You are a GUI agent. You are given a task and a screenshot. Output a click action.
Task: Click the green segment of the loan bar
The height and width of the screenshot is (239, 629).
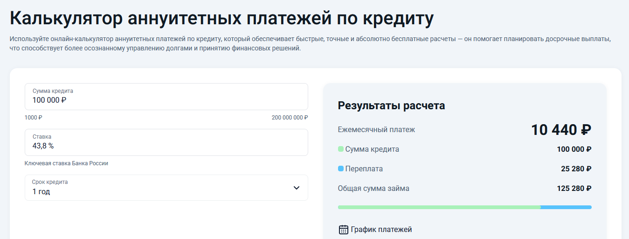438,207
